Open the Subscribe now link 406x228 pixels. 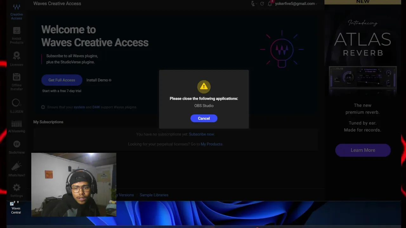click(201, 134)
